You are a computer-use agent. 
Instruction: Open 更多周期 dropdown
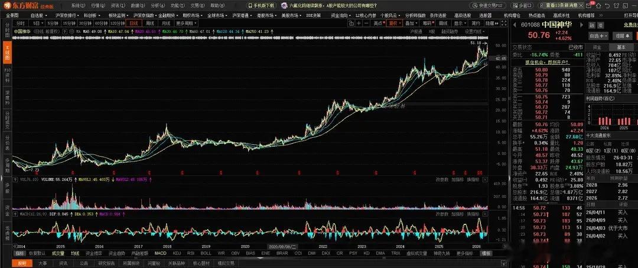pyautogui.click(x=186, y=24)
